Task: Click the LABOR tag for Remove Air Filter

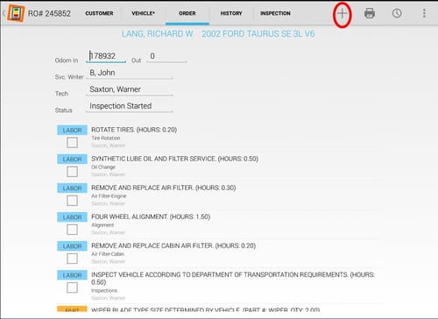Action: pos(72,188)
